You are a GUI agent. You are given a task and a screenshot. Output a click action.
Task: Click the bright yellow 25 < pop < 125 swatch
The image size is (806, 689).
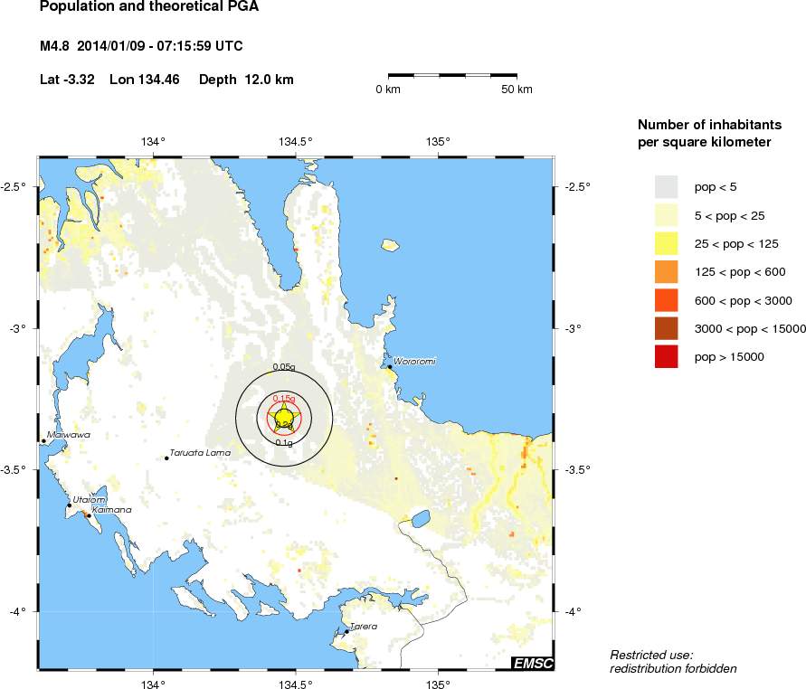click(667, 242)
